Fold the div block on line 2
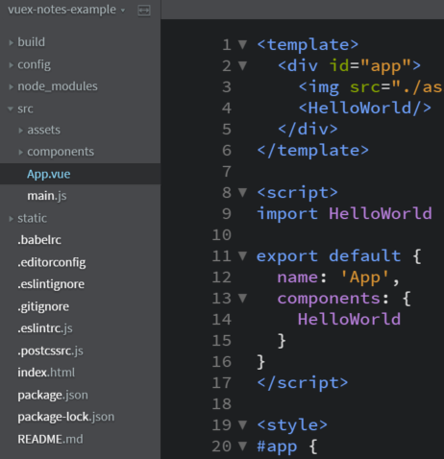This screenshot has height=459, width=444. (242, 65)
